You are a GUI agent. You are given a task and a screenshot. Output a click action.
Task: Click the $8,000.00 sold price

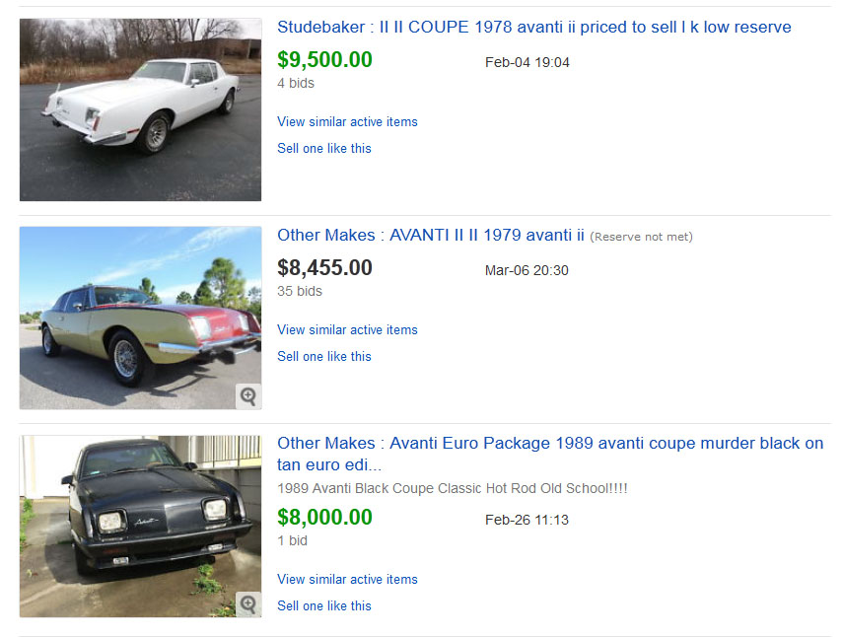(324, 518)
